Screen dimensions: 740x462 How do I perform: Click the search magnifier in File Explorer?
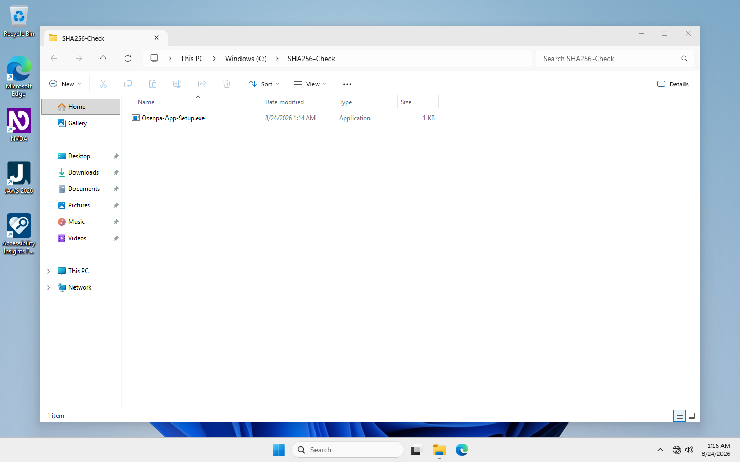pyautogui.click(x=684, y=59)
